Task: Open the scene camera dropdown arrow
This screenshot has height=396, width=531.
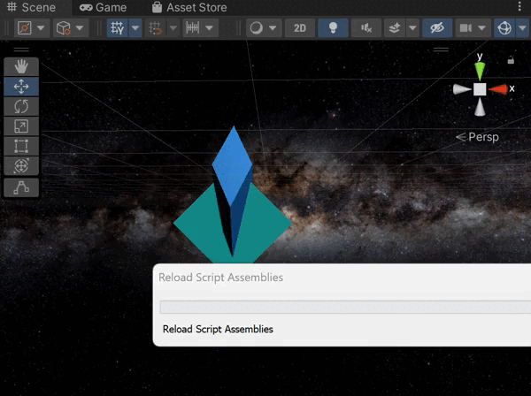Action: point(482,27)
